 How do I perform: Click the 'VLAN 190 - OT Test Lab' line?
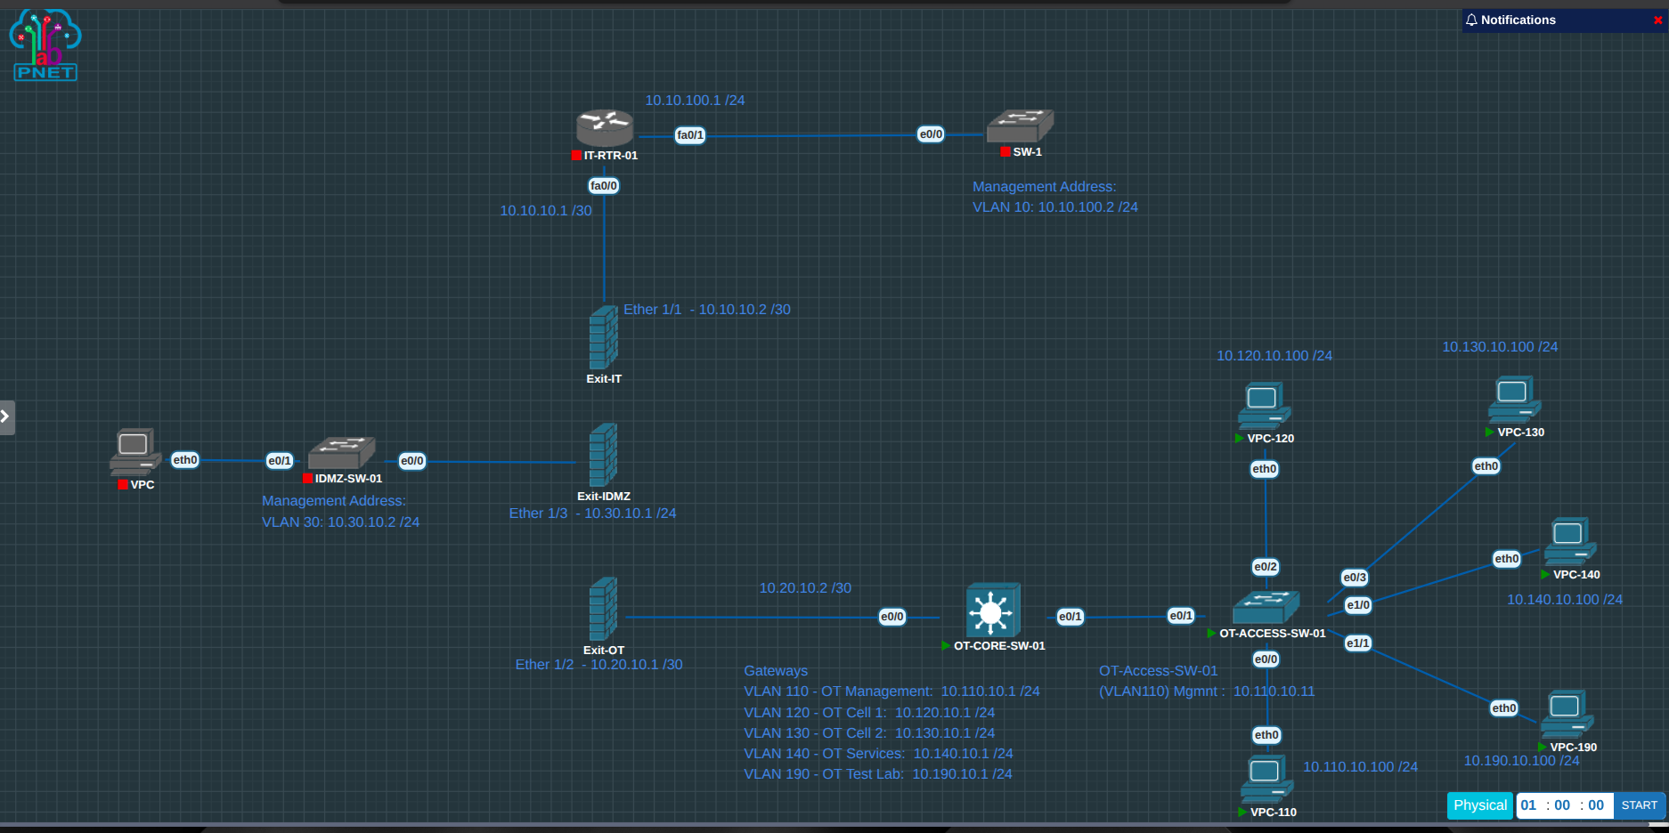tap(878, 774)
